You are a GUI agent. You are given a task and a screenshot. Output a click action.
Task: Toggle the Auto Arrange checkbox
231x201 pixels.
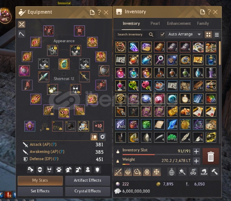coord(162,34)
